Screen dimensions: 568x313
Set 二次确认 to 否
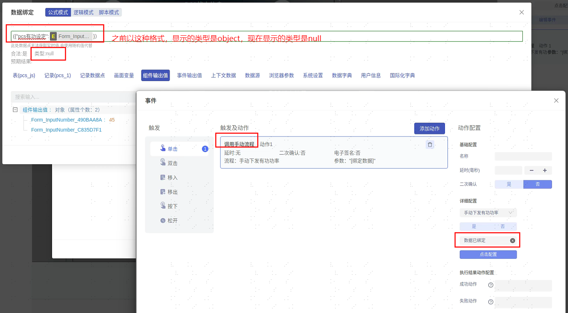(x=537, y=184)
